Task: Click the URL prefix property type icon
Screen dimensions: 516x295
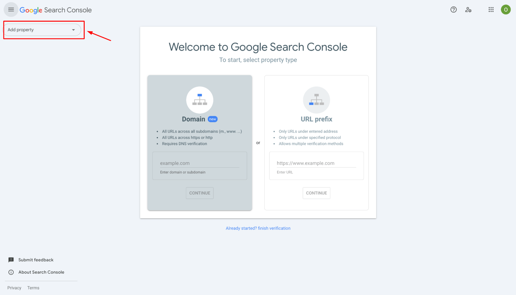Action: pos(316,100)
